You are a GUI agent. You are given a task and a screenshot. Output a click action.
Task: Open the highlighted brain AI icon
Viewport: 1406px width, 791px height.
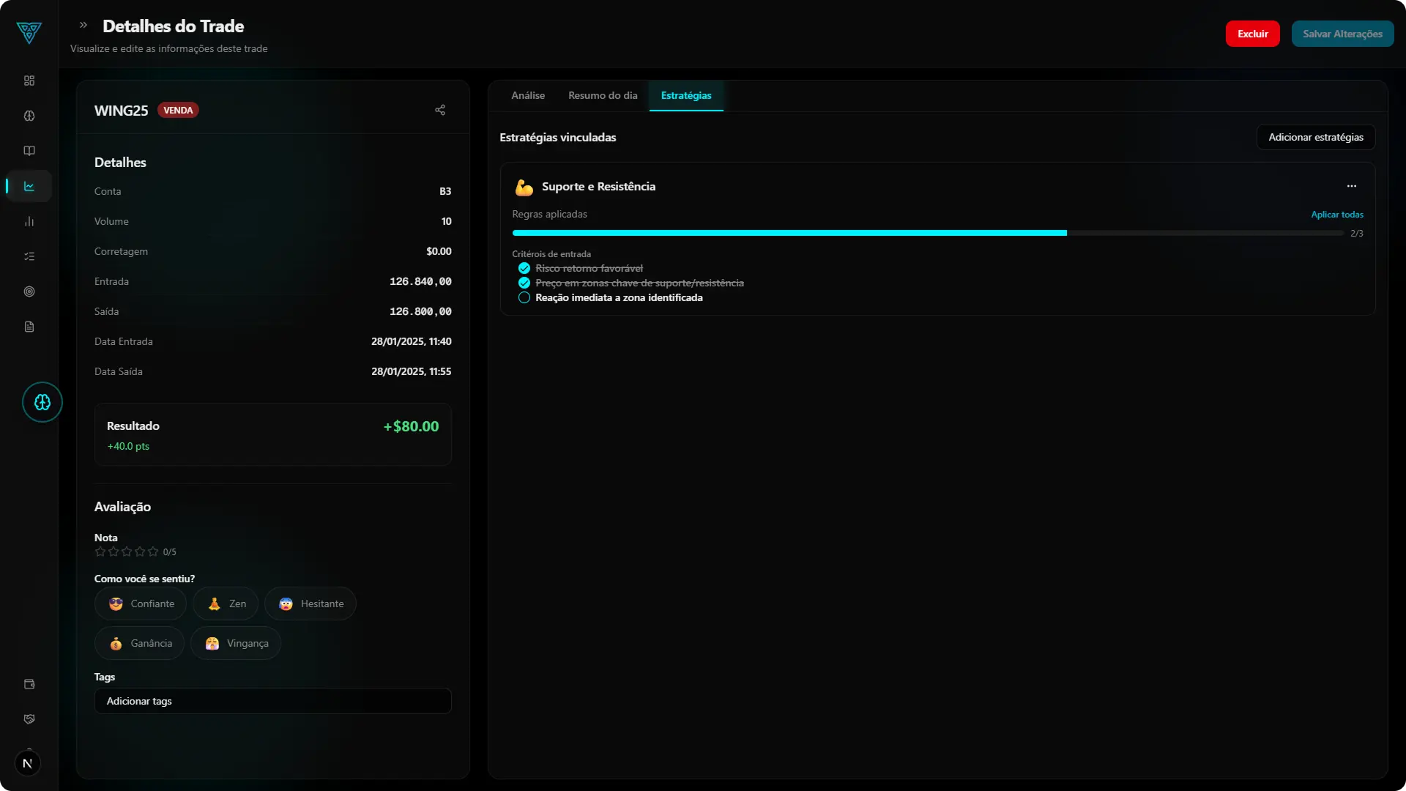pos(42,402)
